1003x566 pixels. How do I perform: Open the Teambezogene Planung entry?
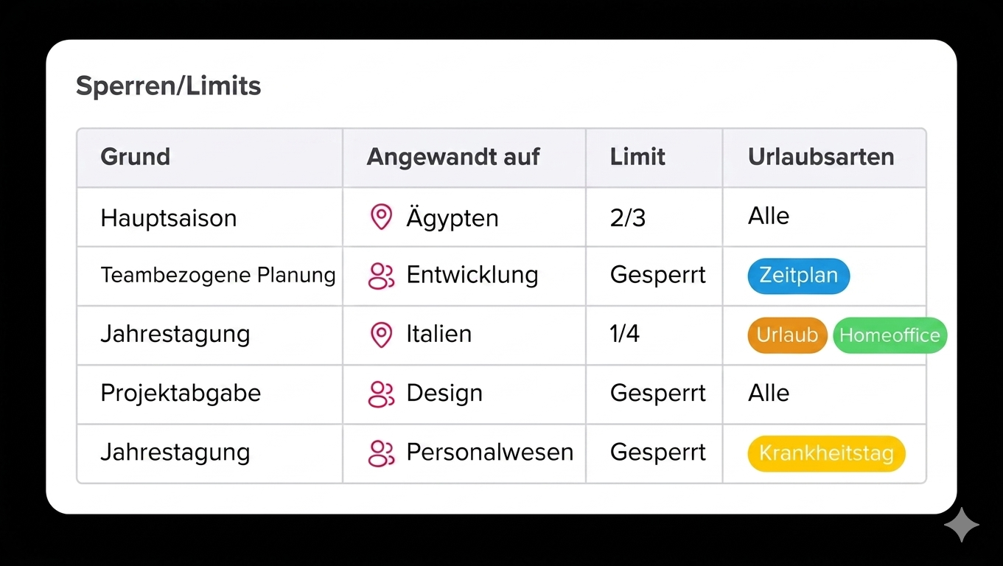[x=218, y=276]
